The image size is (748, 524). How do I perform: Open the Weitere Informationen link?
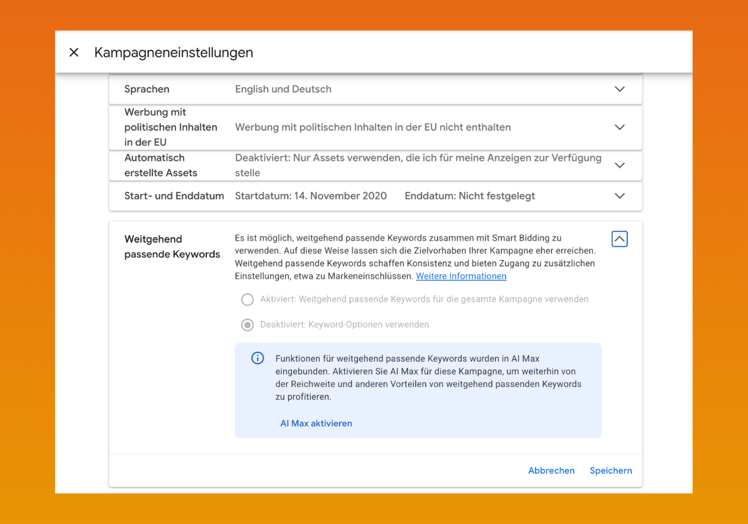tap(461, 276)
